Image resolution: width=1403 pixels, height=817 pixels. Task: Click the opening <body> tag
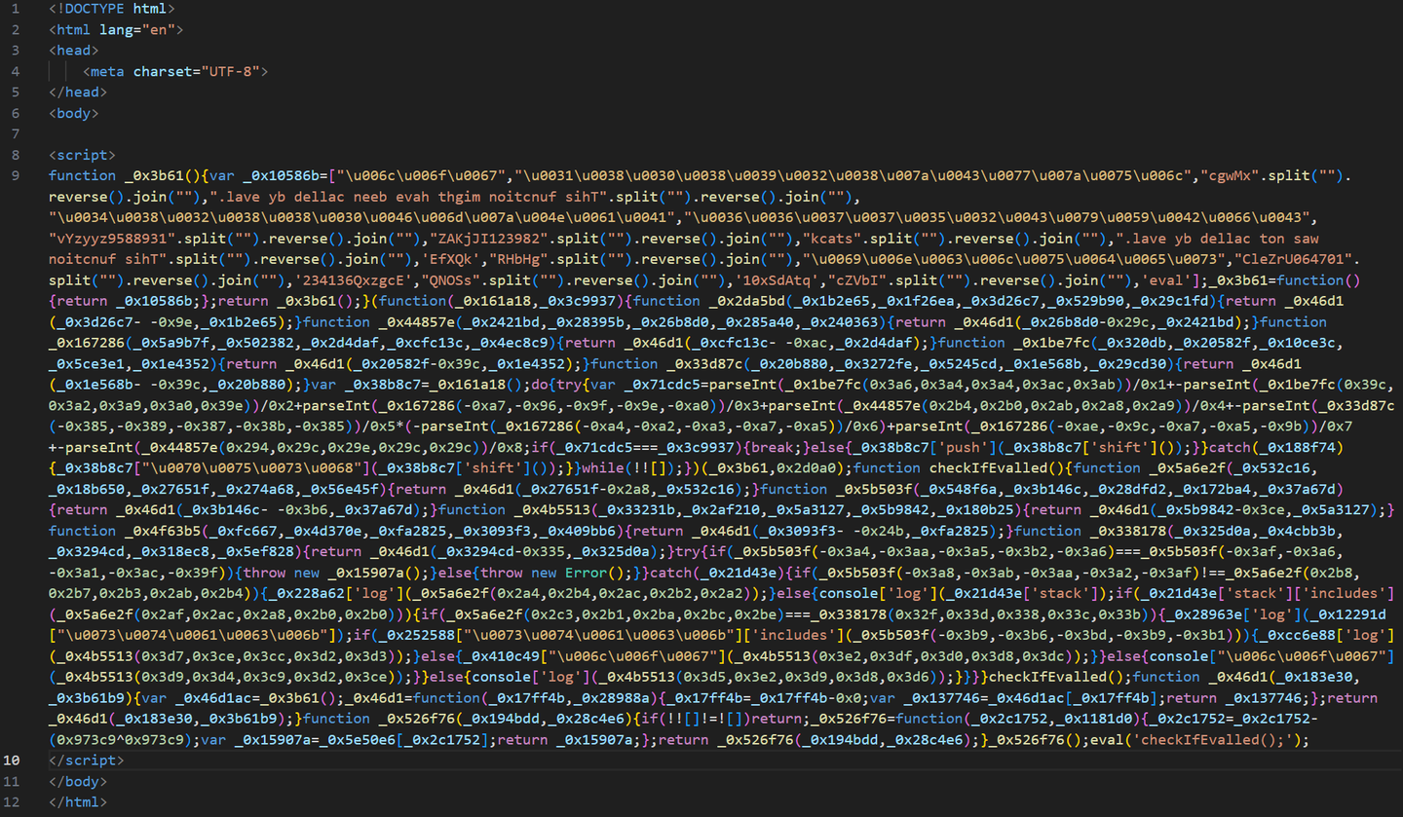point(74,113)
